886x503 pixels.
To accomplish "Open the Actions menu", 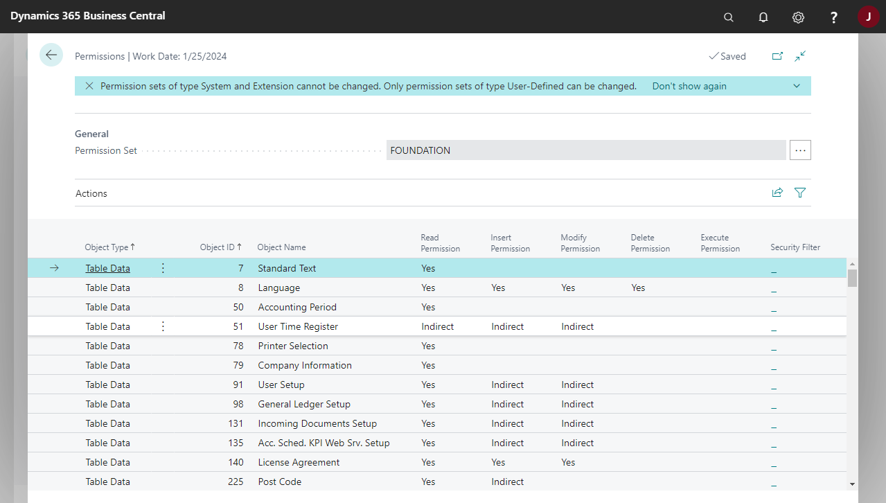I will pyautogui.click(x=91, y=193).
